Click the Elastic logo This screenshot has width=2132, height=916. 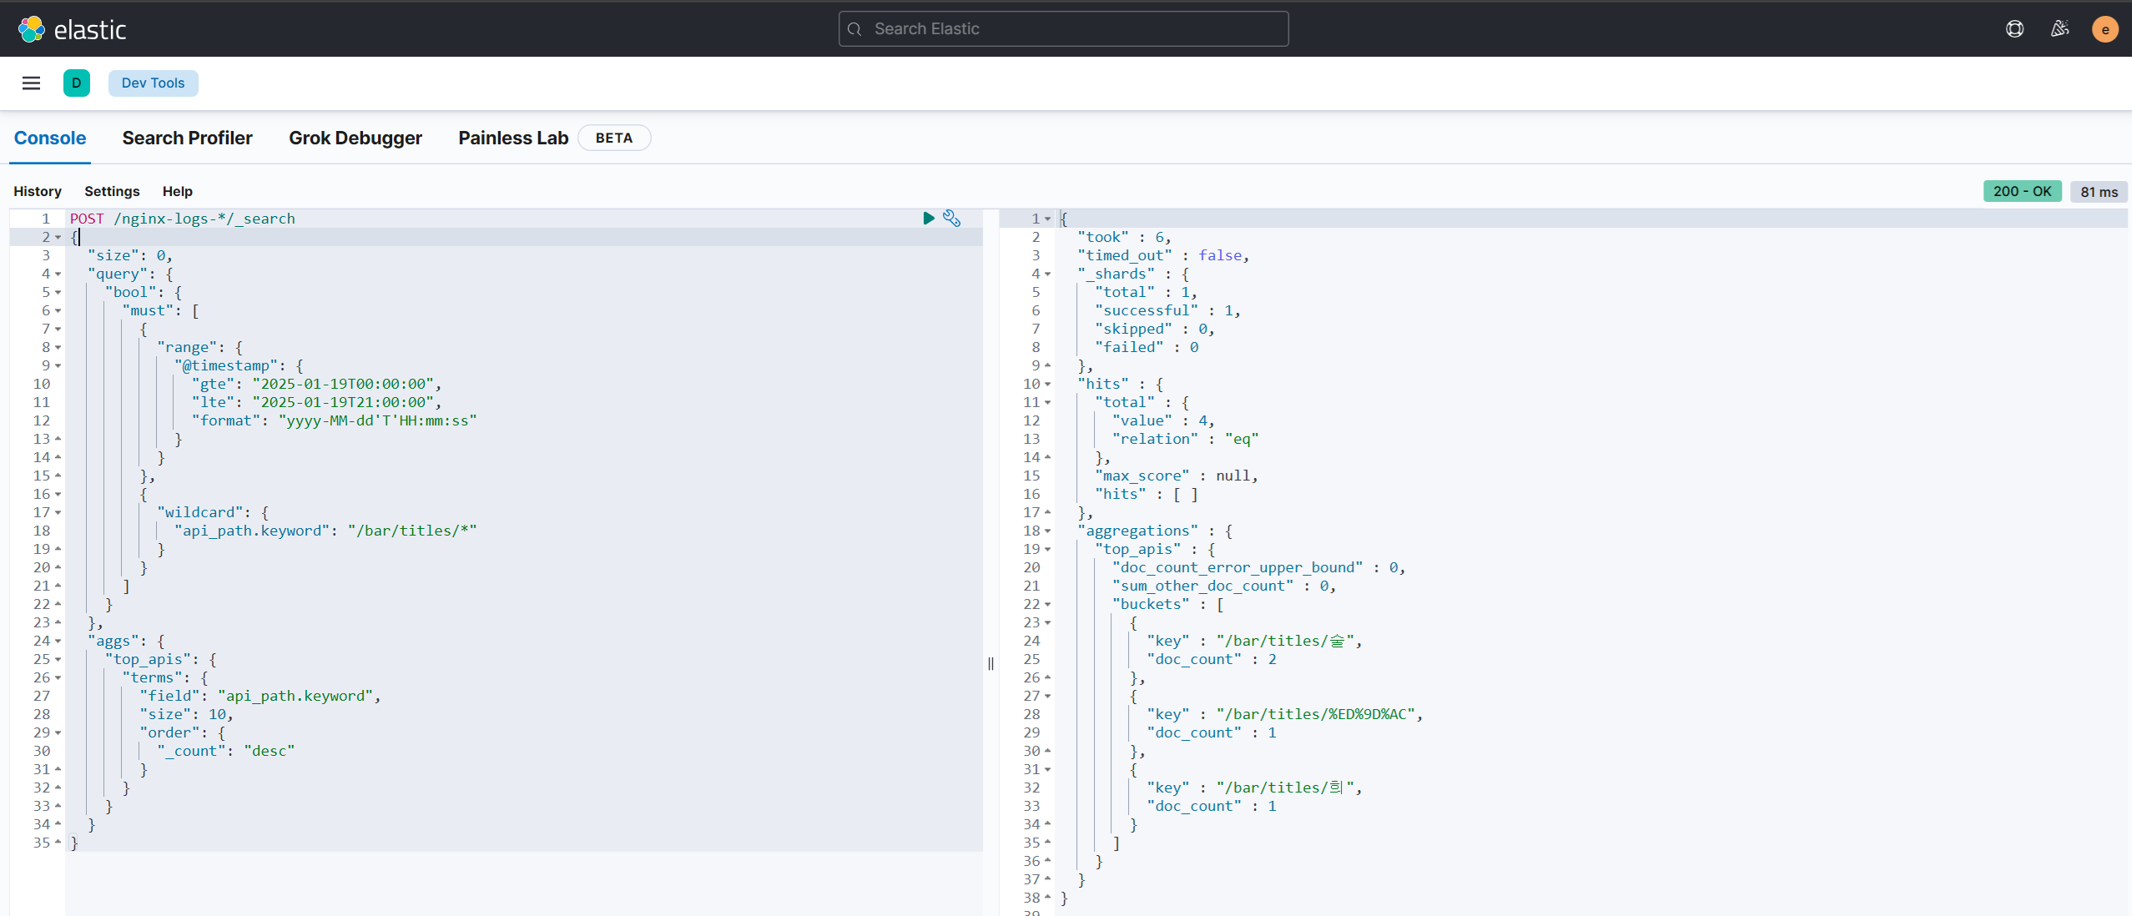pyautogui.click(x=73, y=29)
